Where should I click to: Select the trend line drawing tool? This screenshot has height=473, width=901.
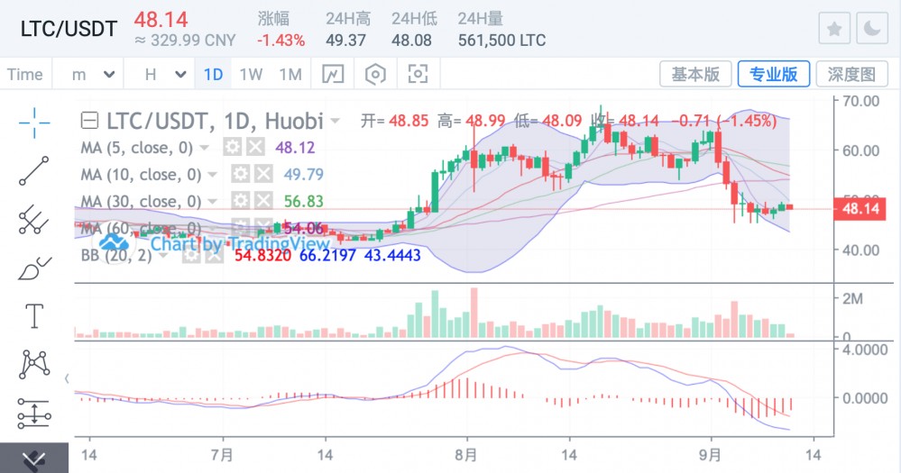34,171
